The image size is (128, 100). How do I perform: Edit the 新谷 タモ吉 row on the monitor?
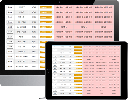[x=10, y=22]
